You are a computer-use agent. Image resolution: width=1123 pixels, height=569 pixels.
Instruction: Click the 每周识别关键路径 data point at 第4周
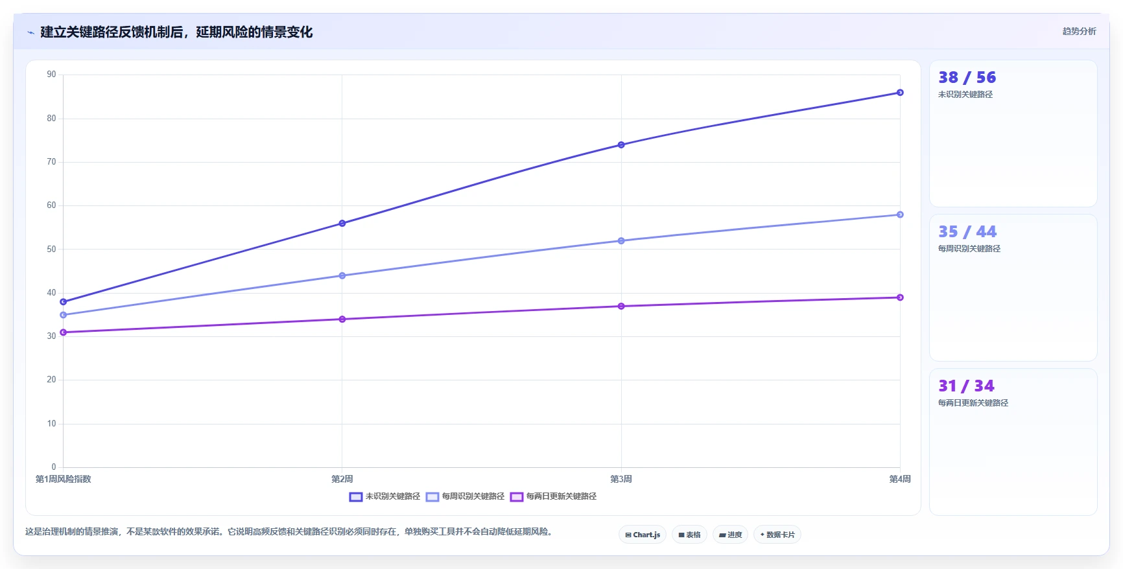pyautogui.click(x=900, y=215)
